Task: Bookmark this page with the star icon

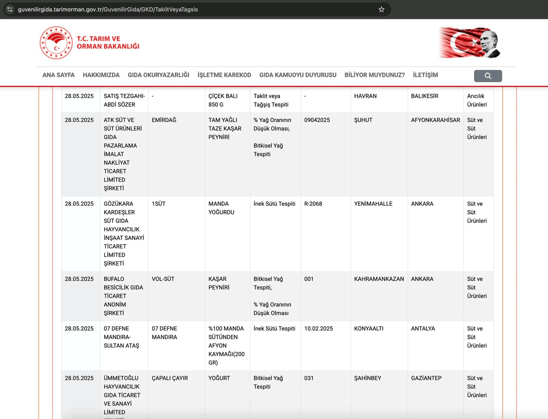Action: [382, 9]
